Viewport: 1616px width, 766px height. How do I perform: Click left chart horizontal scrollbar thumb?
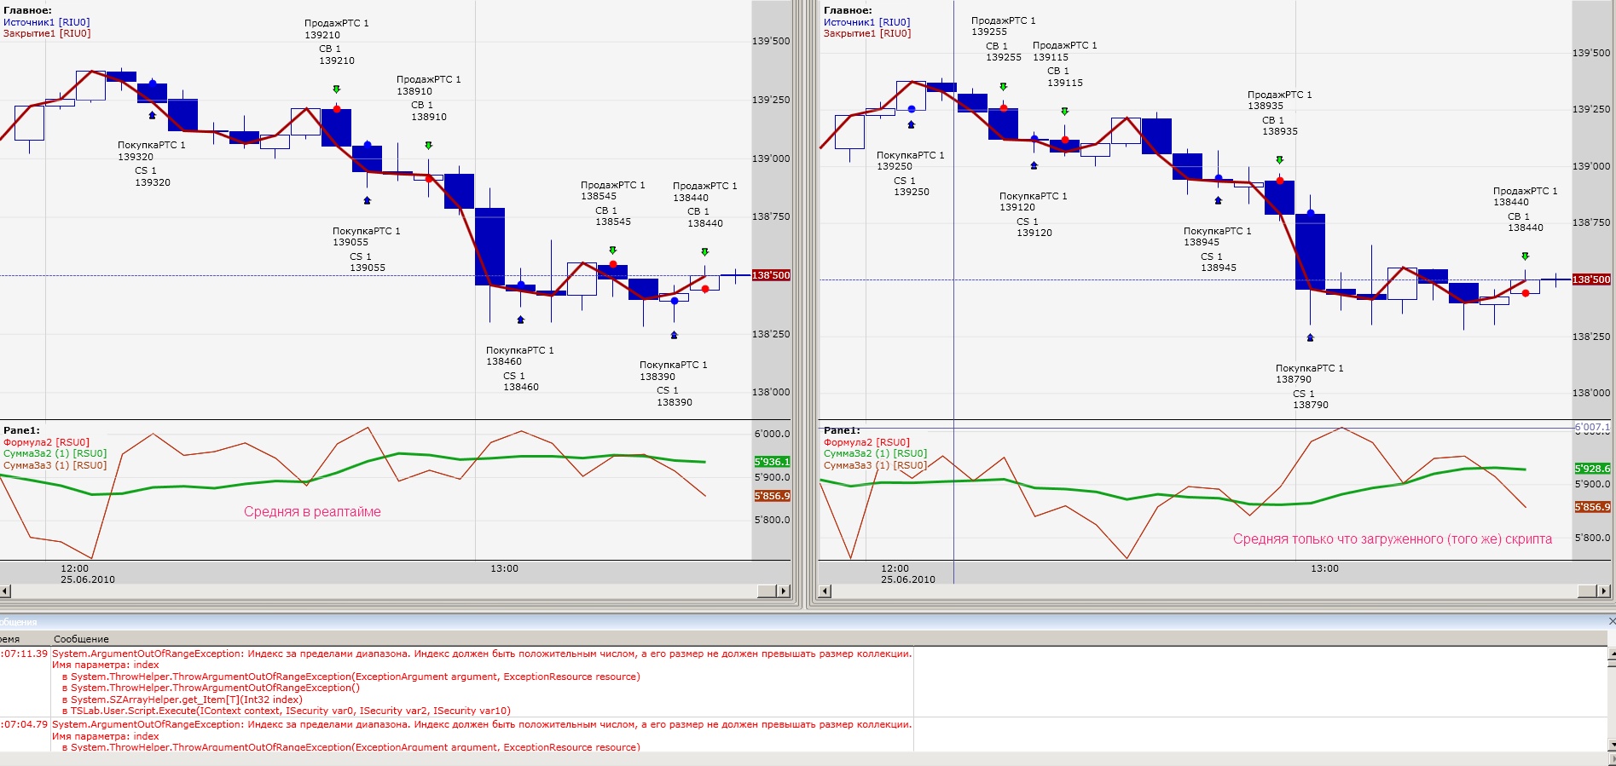[767, 591]
